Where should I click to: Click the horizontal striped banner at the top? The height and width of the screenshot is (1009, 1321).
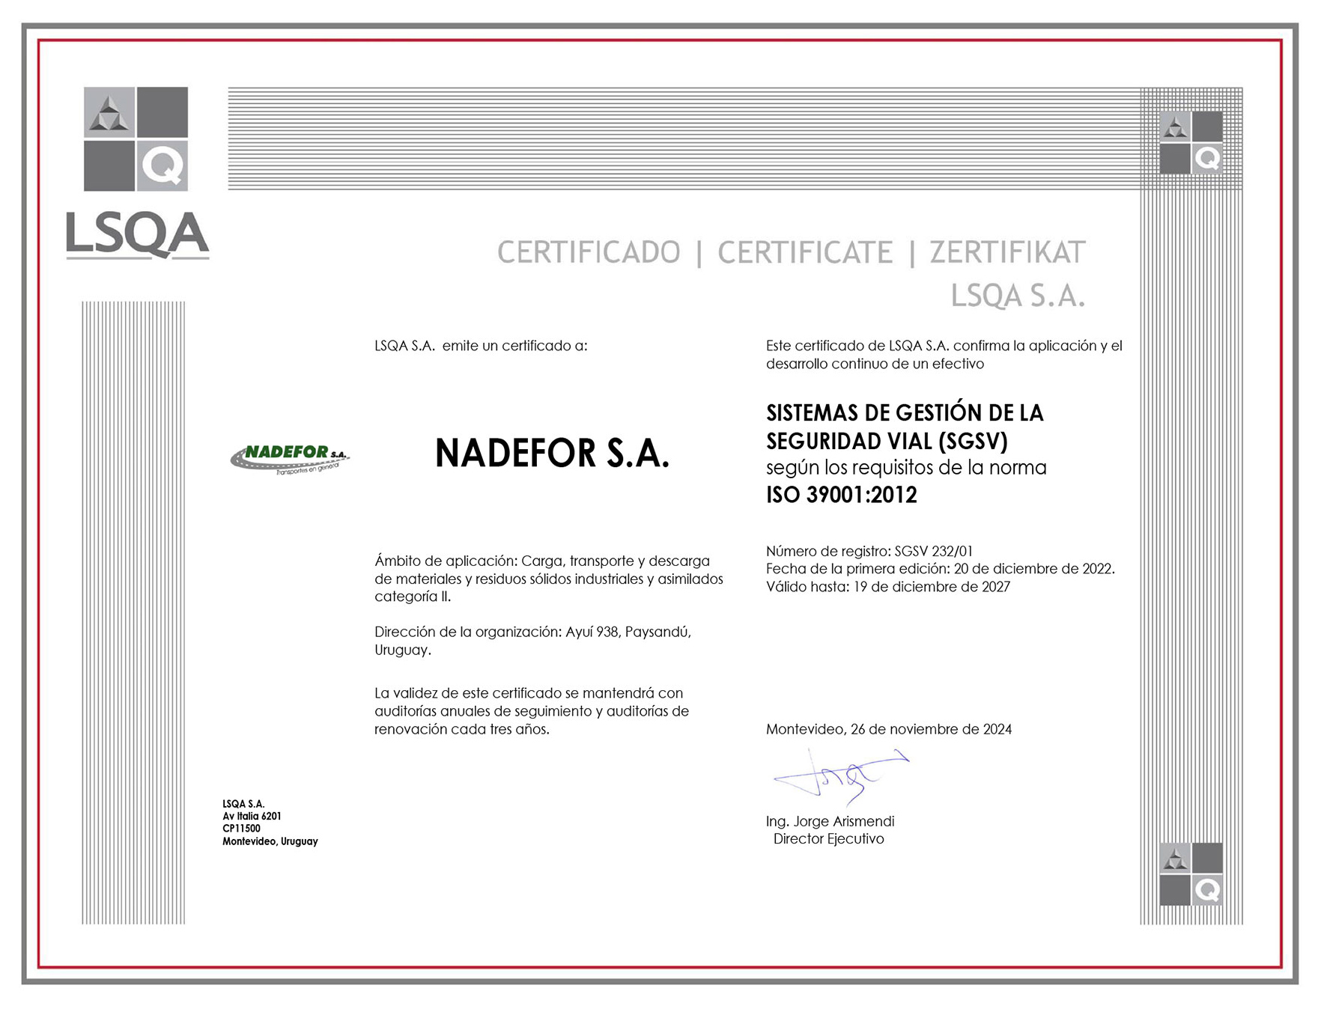pyautogui.click(x=683, y=138)
